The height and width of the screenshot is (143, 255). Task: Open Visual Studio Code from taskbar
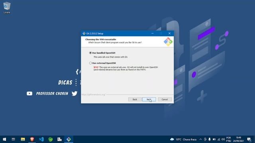tap(41, 139)
